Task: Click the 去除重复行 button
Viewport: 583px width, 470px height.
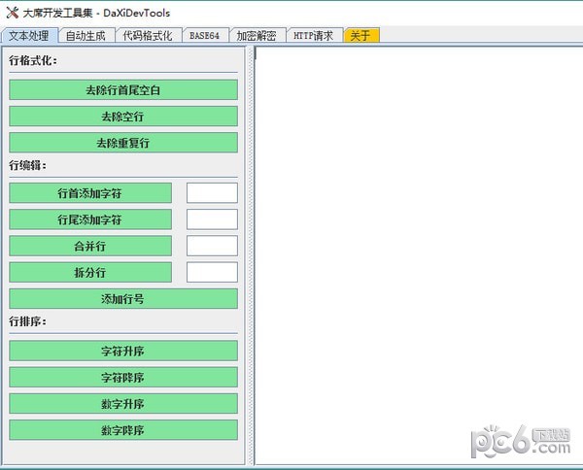Action: point(123,143)
